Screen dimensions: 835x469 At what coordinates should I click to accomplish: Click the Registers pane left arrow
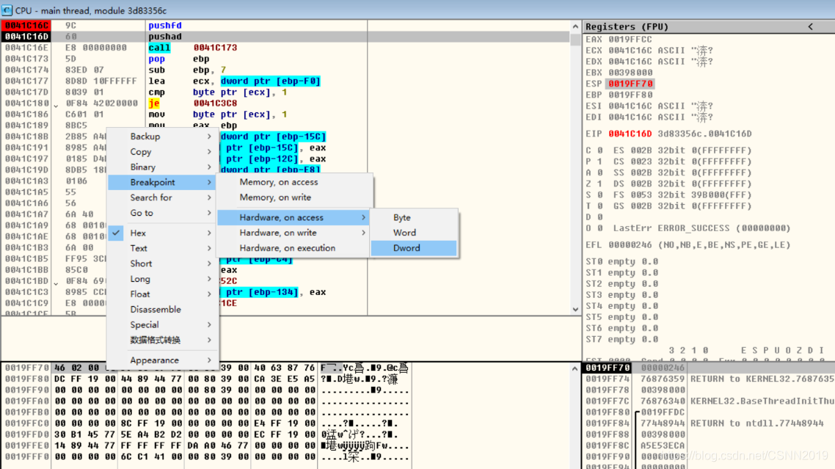tap(811, 26)
